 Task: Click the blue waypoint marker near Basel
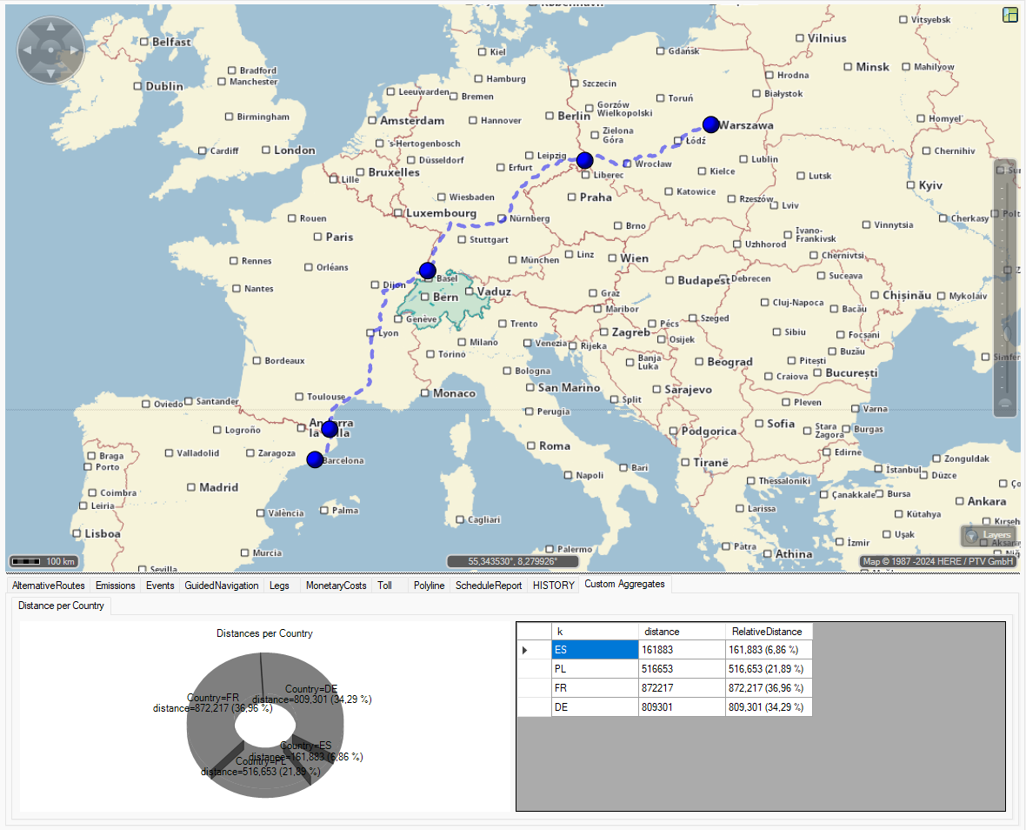(427, 271)
